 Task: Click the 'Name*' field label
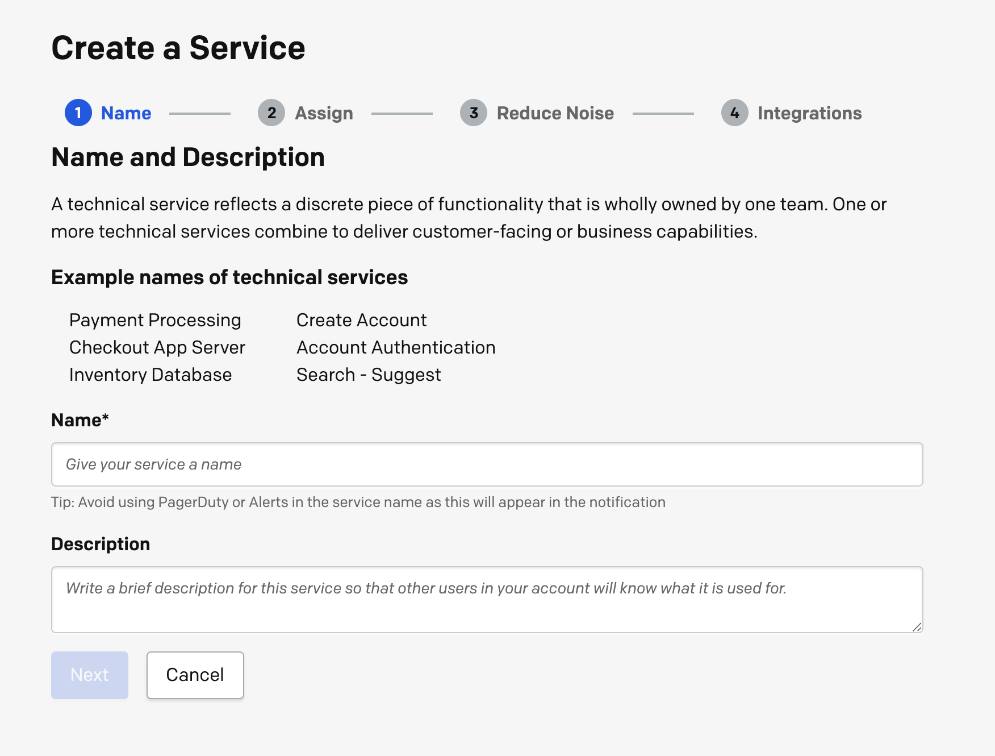coord(80,420)
